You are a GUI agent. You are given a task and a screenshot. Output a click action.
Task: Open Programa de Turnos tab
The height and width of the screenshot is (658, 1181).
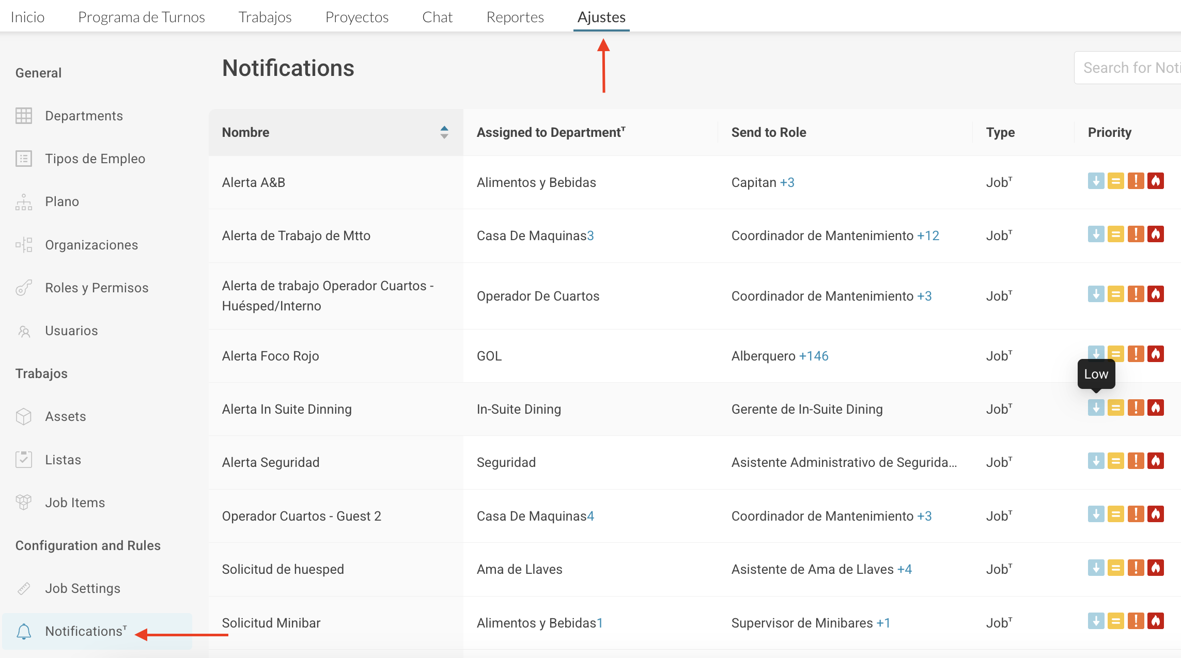click(x=142, y=17)
